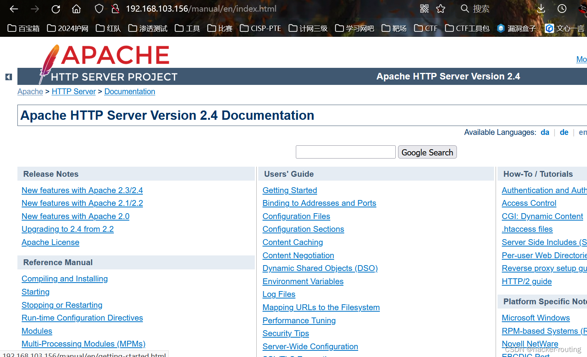587x357 pixels.
Task: Open the Microsoft Windows link
Action: [x=536, y=318]
